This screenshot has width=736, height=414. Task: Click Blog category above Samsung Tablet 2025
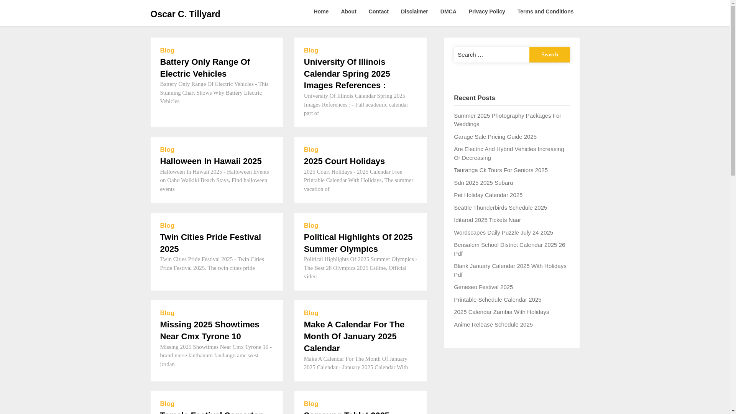(x=311, y=404)
